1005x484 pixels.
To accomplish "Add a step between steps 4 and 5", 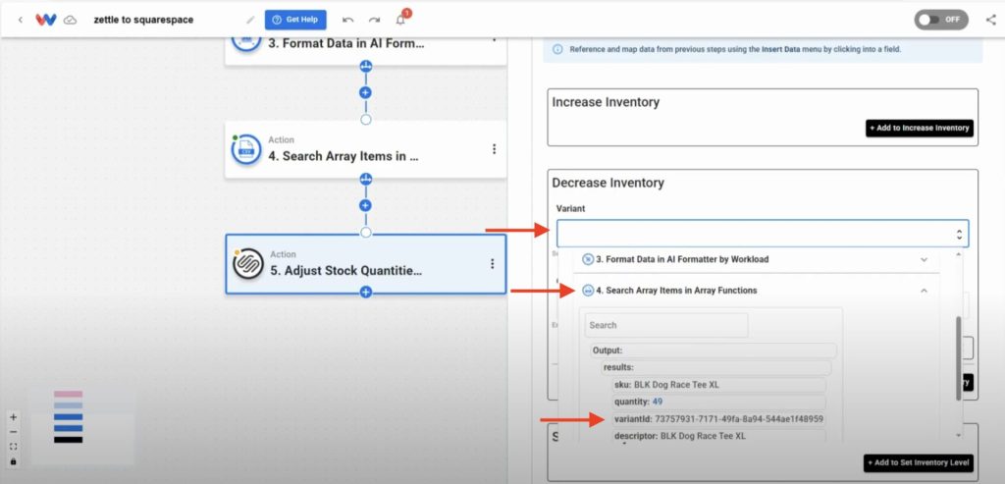I will coord(365,206).
